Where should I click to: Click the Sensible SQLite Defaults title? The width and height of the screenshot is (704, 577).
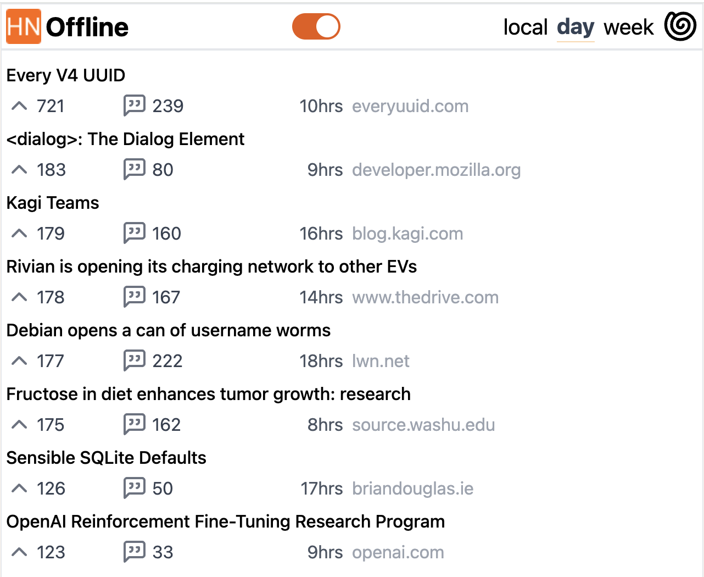pyautogui.click(x=106, y=457)
